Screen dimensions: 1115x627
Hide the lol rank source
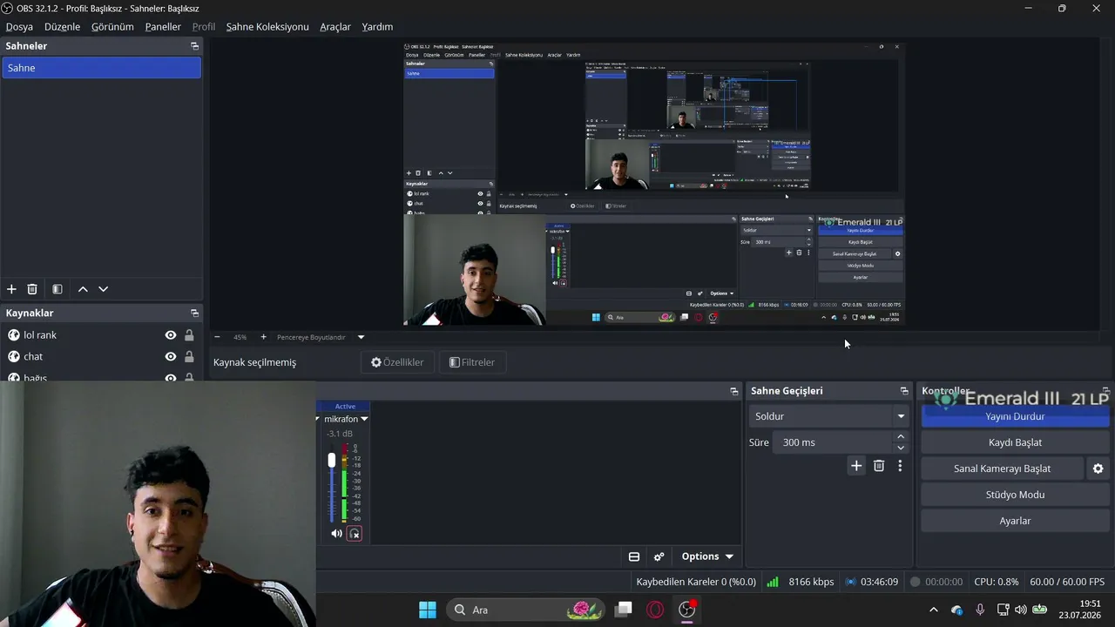[171, 335]
